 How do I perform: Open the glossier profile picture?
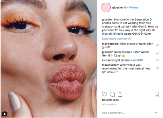(106, 7)
